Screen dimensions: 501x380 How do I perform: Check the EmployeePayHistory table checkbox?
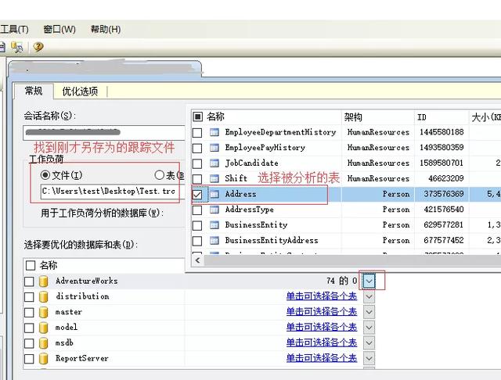tap(197, 148)
